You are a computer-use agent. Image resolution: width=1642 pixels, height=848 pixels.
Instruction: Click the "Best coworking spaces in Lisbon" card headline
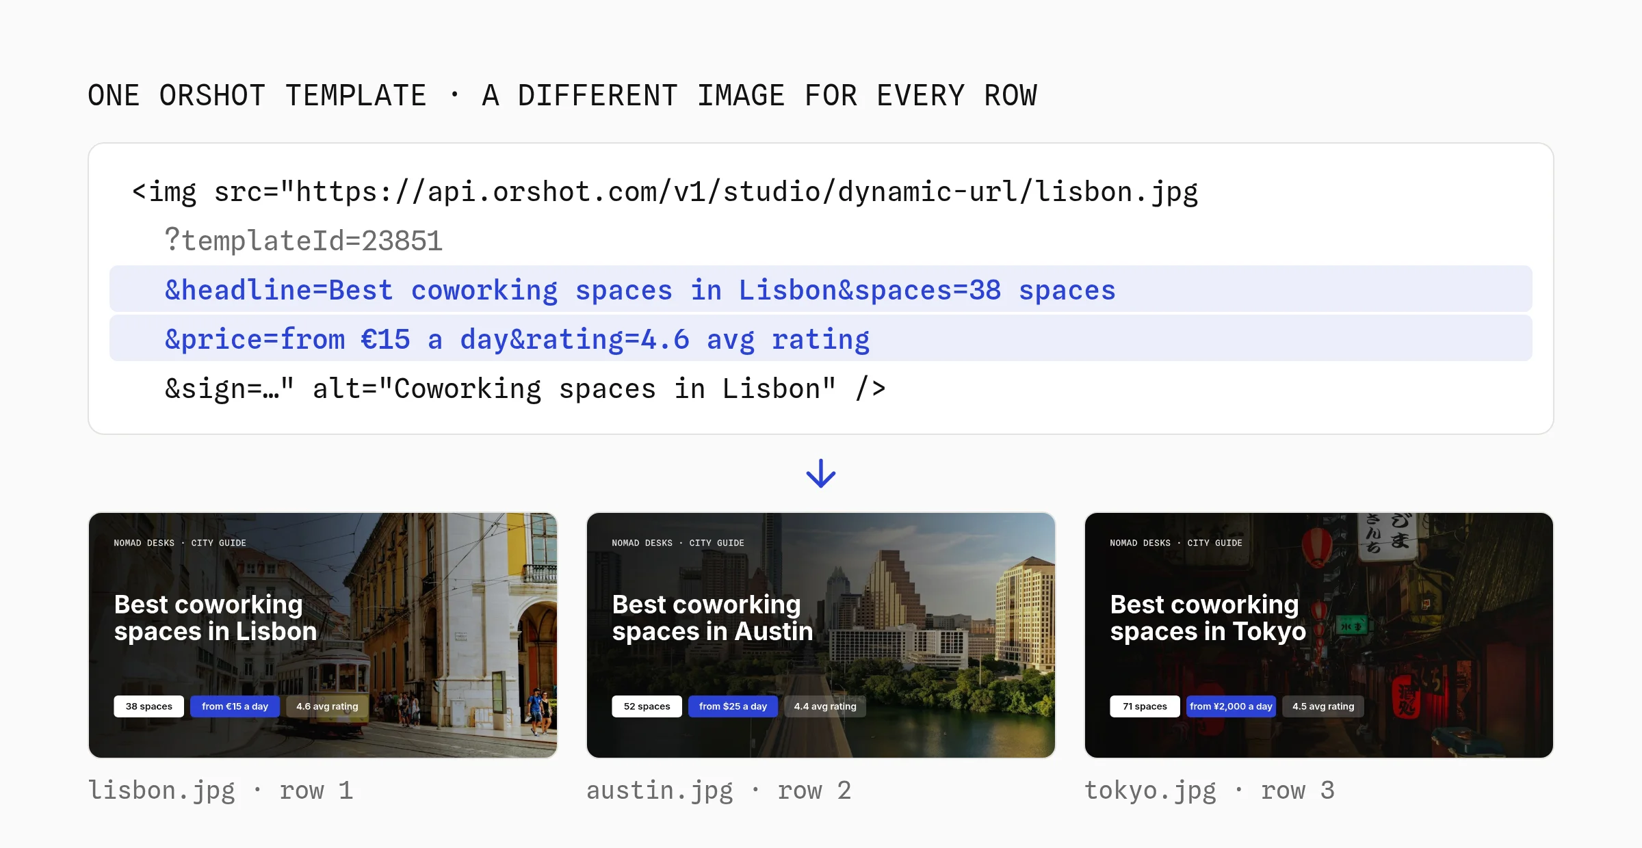216,618
